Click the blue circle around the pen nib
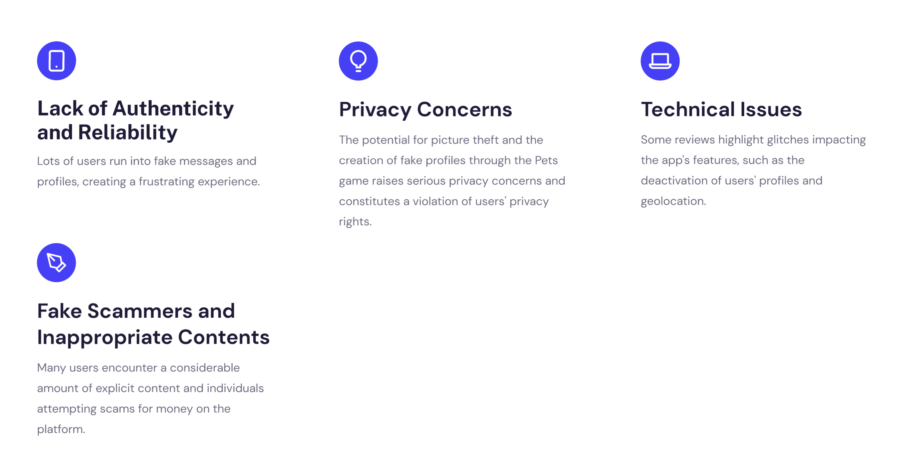Viewport: 905px width, 450px height. (x=57, y=263)
